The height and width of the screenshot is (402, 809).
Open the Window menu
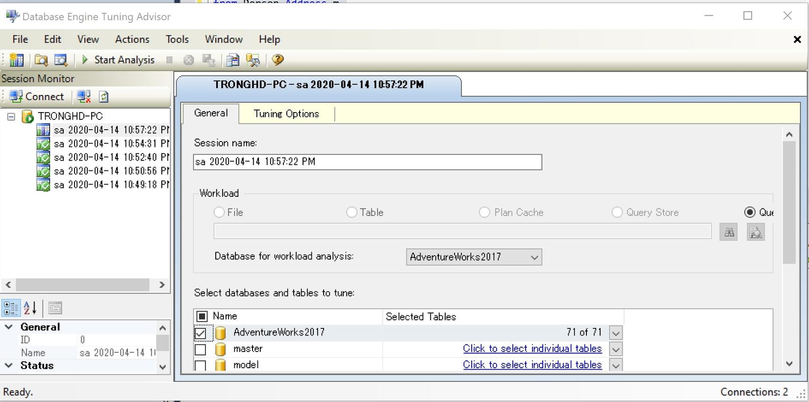click(224, 39)
